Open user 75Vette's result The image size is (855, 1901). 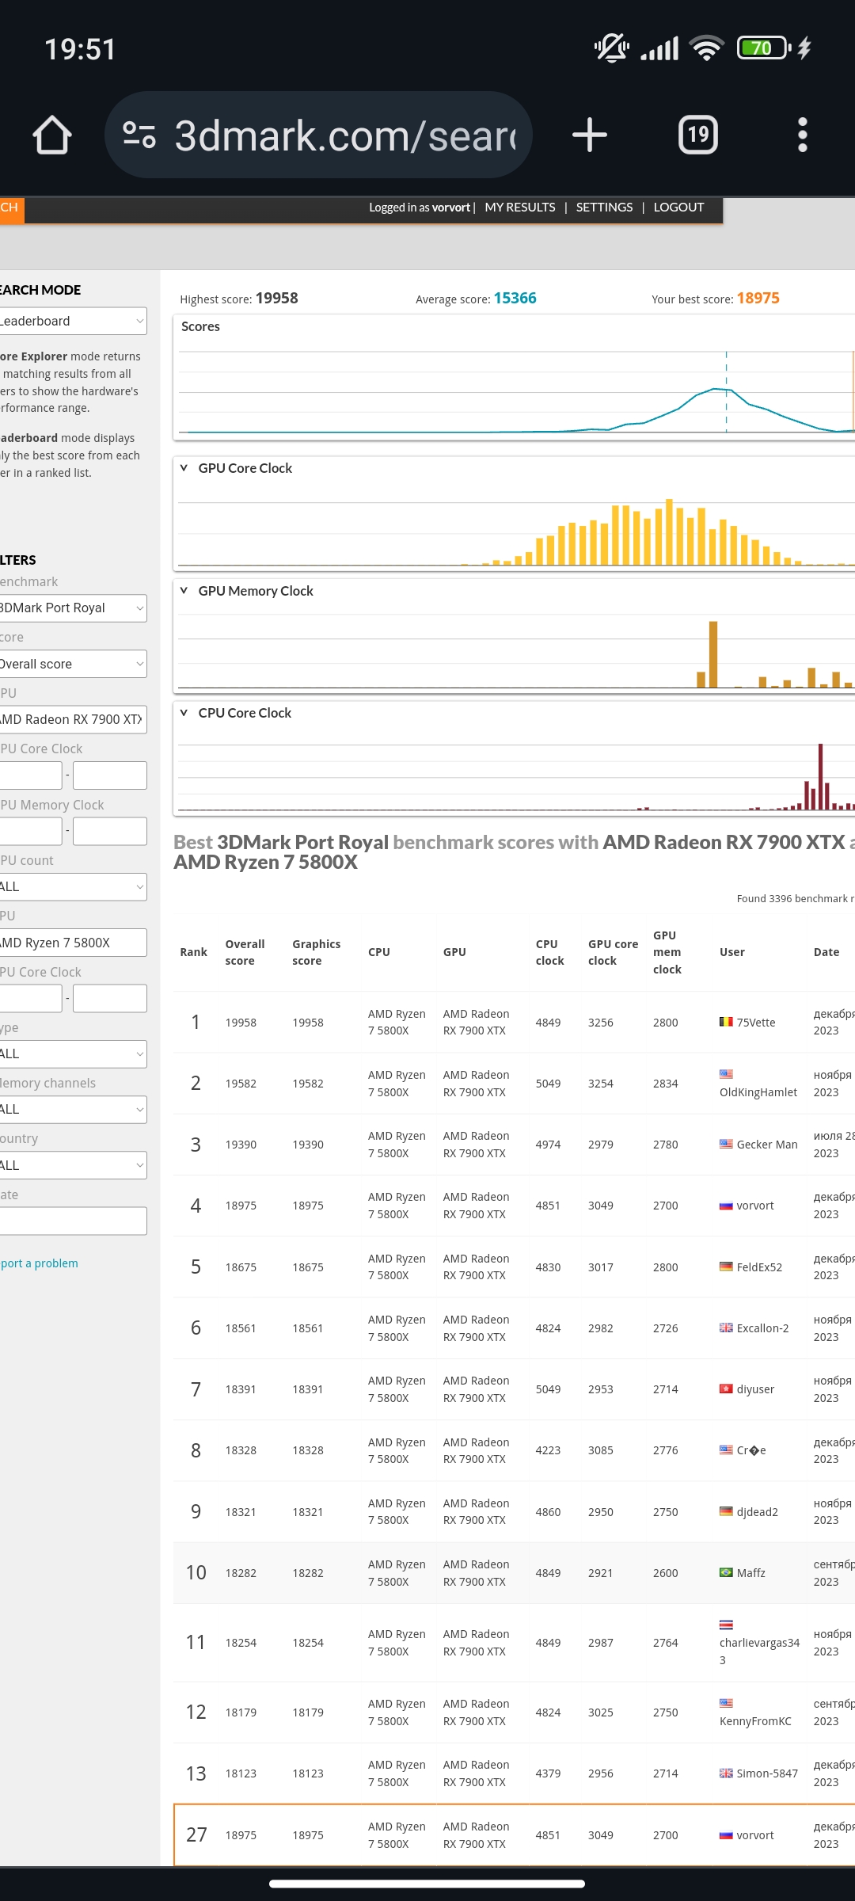click(756, 1023)
